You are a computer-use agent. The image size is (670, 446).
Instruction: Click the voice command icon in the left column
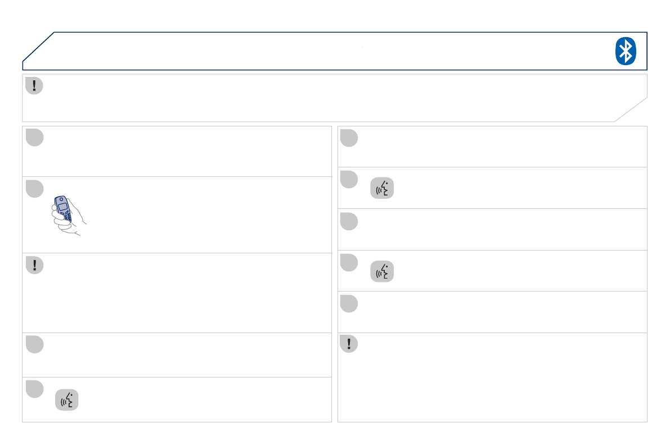click(x=67, y=399)
